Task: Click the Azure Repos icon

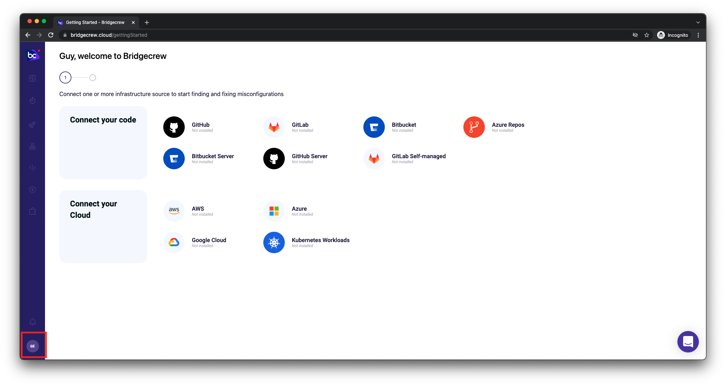Action: tap(474, 127)
